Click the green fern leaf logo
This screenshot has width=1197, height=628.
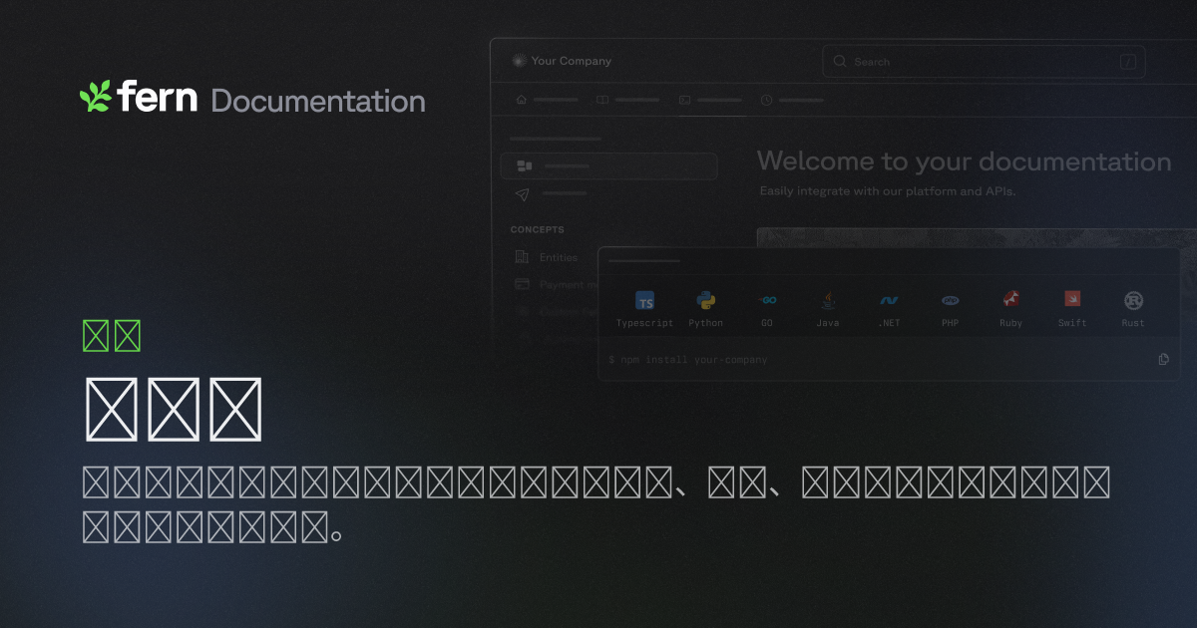click(x=96, y=97)
